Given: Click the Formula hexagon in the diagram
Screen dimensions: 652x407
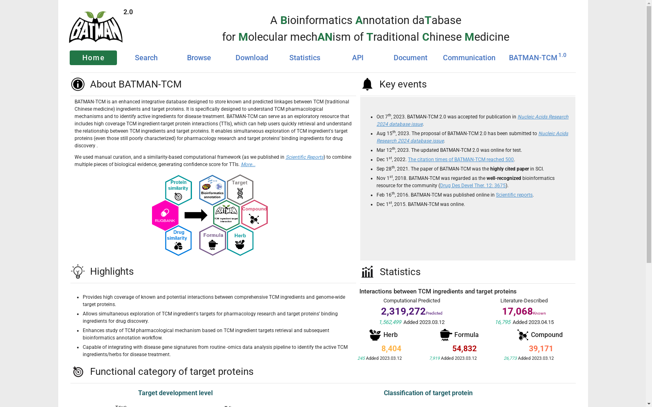Looking at the screenshot, I should click(213, 241).
